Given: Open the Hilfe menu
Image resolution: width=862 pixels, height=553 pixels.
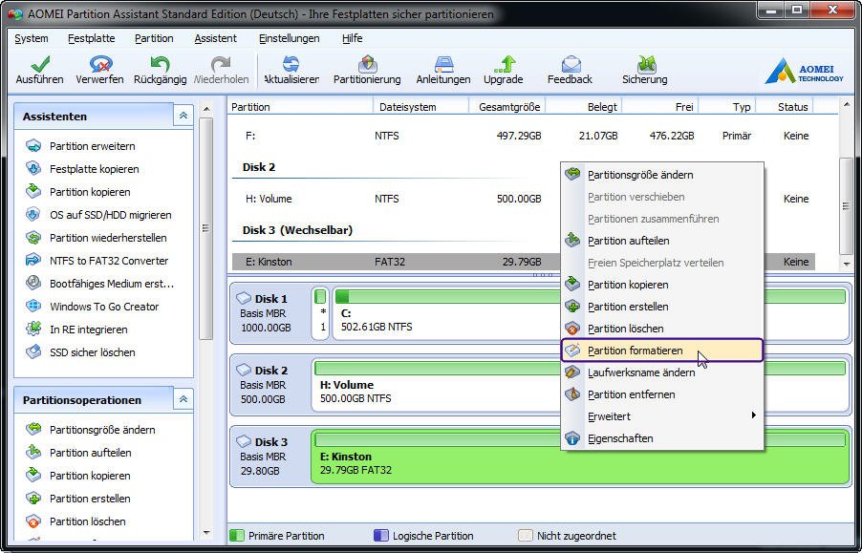Looking at the screenshot, I should click(x=352, y=38).
